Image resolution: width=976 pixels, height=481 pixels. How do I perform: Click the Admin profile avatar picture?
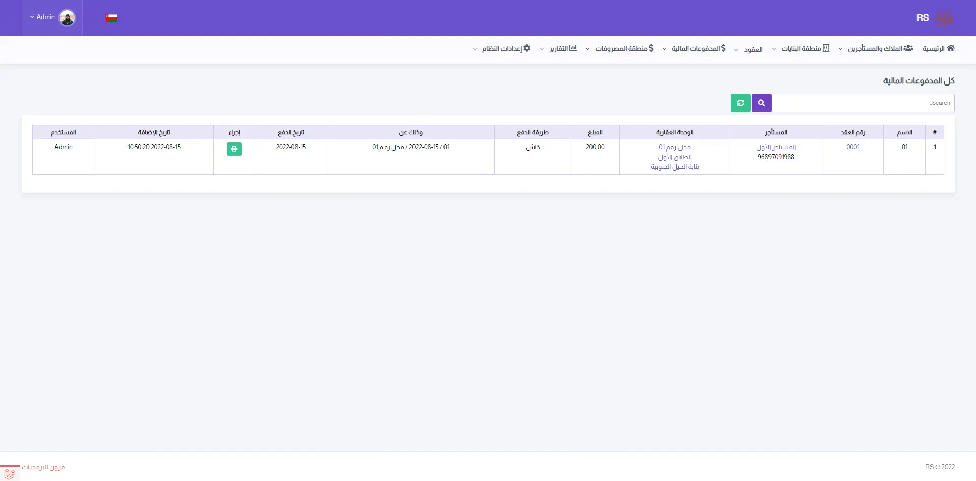[67, 18]
